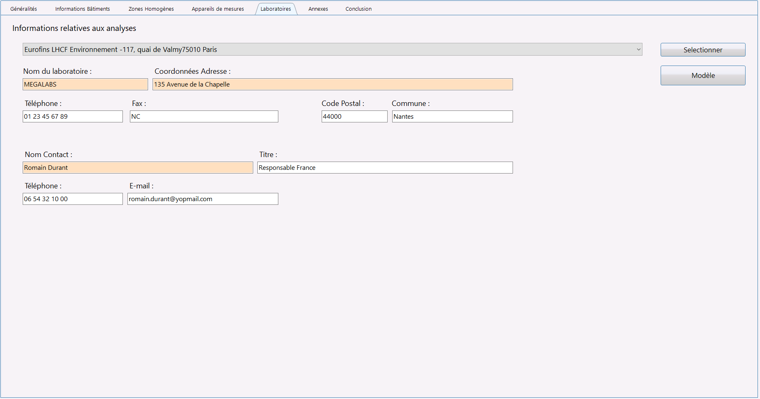Click the Modèle button
The image size is (760, 399).
click(703, 75)
